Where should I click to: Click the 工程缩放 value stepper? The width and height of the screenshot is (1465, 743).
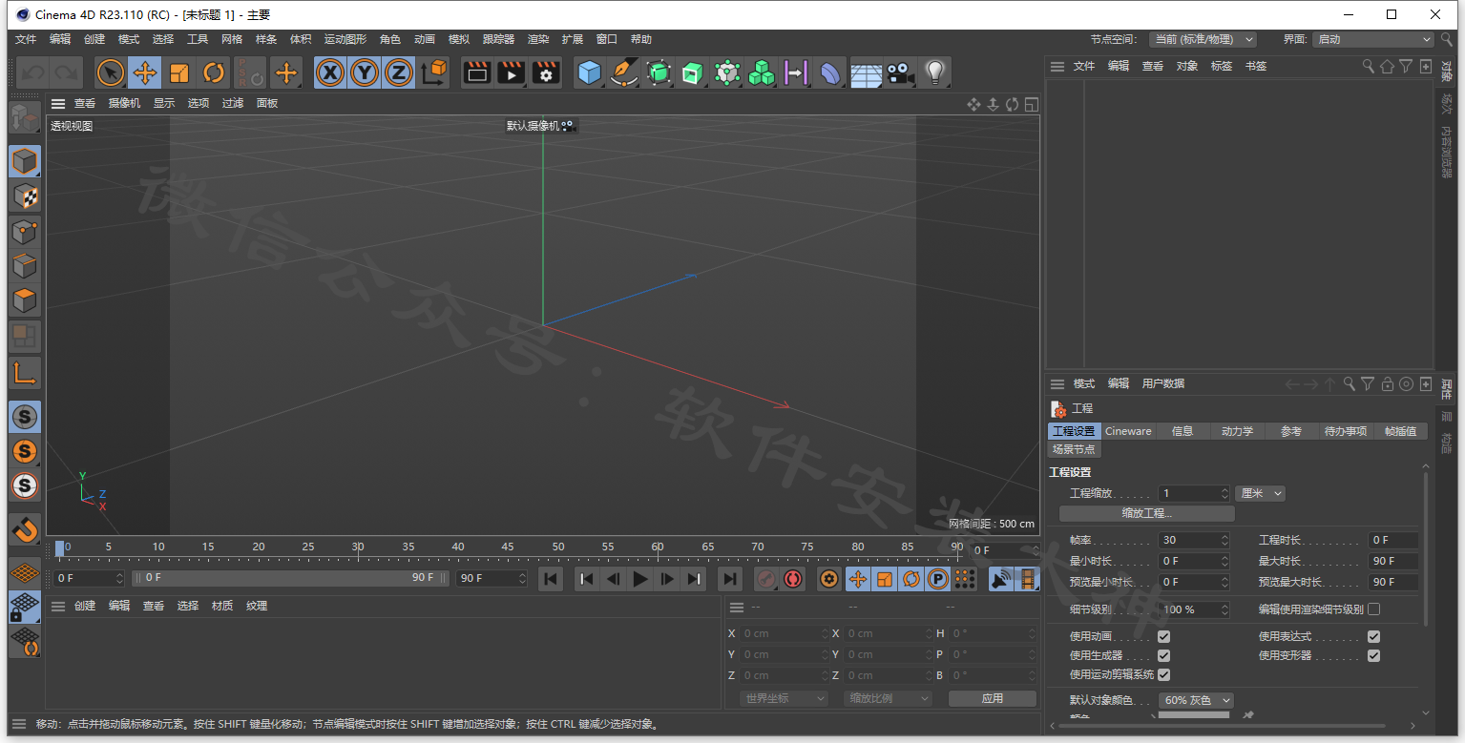click(1224, 493)
